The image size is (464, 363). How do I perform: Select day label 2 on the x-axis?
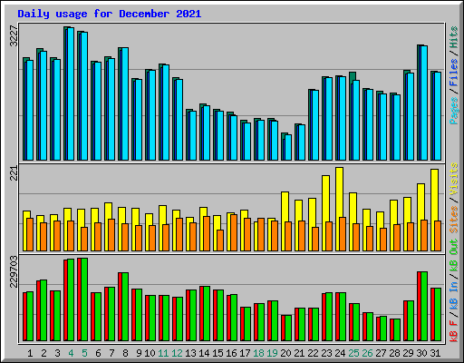[43, 353]
